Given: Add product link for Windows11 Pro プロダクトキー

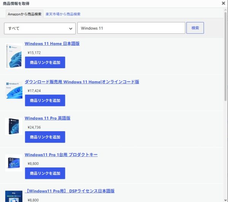Looking at the screenshot, I should point(45,173).
